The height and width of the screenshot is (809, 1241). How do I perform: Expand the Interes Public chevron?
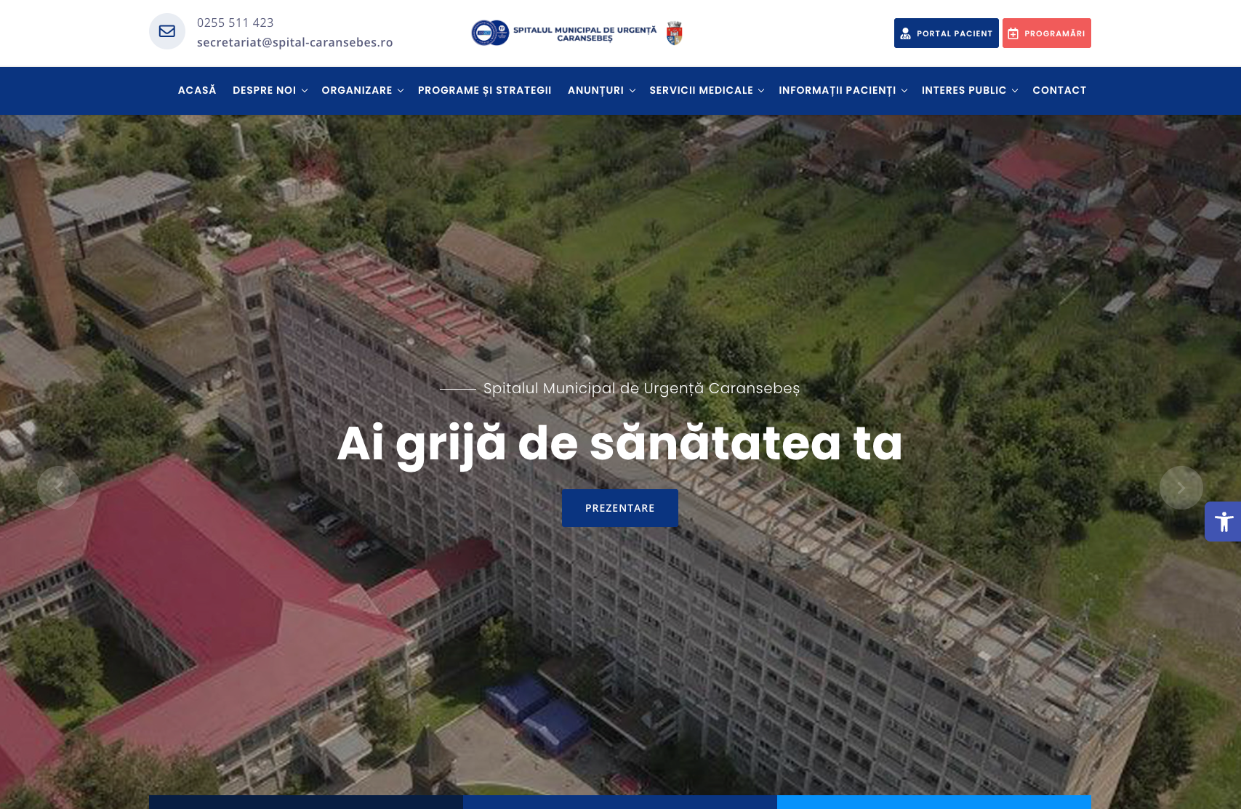coord(1015,91)
